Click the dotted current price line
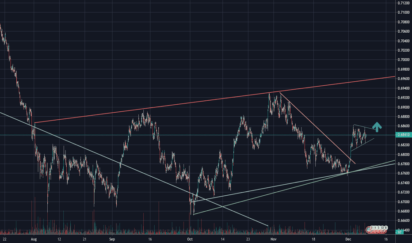Viewport: 412px width, 243px height. (x=177, y=135)
